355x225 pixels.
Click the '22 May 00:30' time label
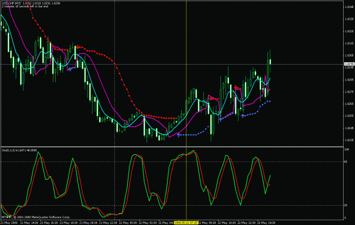[x=128, y=223]
